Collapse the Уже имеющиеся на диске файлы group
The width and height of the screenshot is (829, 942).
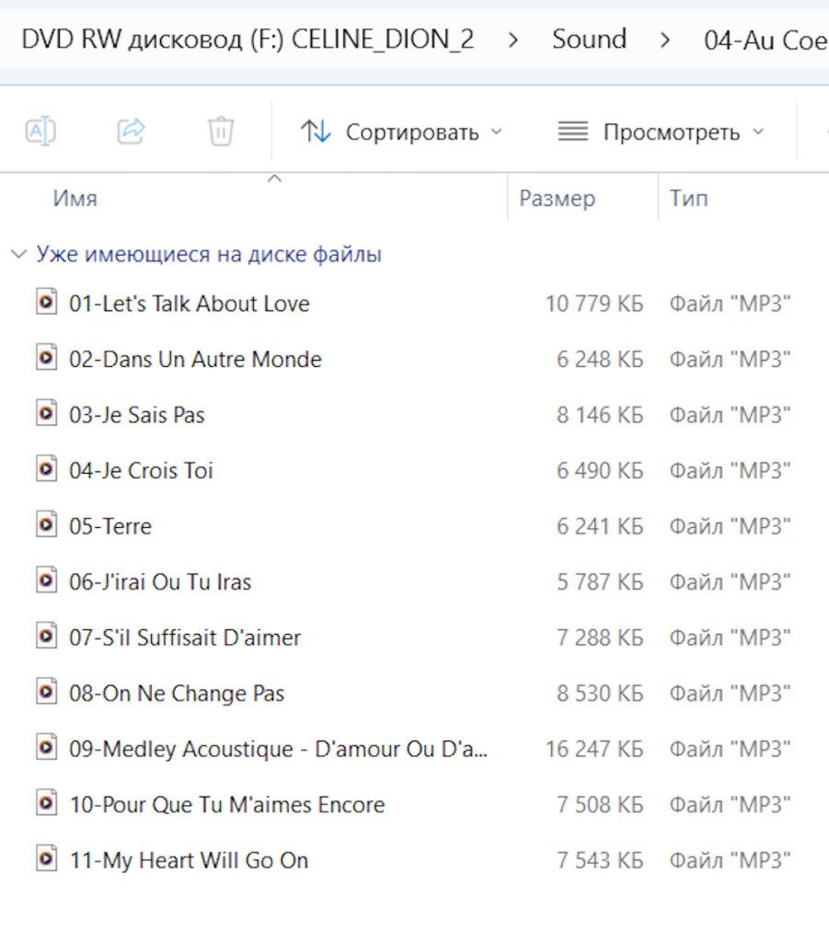(x=19, y=254)
